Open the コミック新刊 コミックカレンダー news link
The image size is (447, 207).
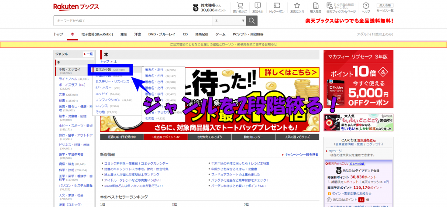[136, 163]
